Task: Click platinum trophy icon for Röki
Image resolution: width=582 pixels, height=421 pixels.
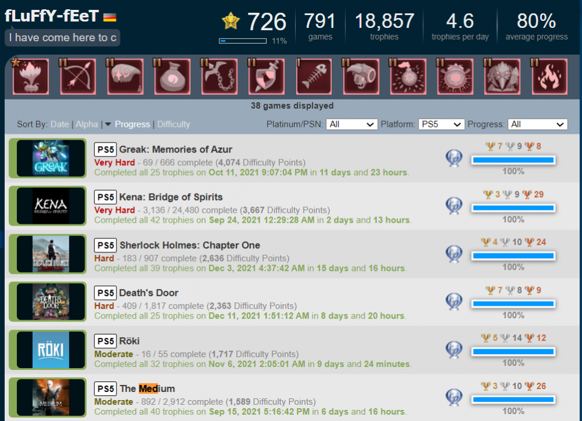Action: pos(454,349)
